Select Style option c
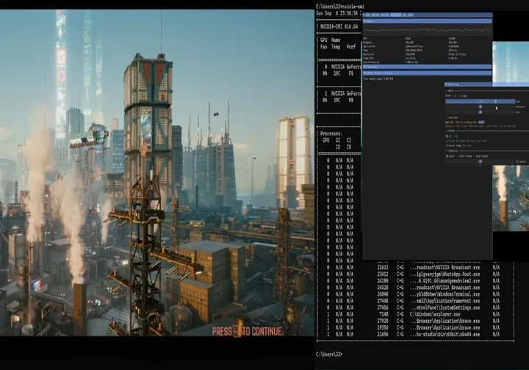Screen dimensions: 529x370 point(466,96)
